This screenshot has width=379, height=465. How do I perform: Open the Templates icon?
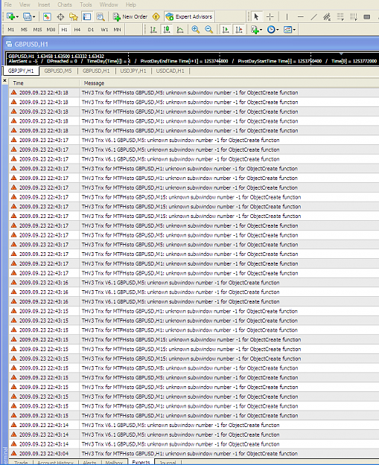[x=287, y=29]
